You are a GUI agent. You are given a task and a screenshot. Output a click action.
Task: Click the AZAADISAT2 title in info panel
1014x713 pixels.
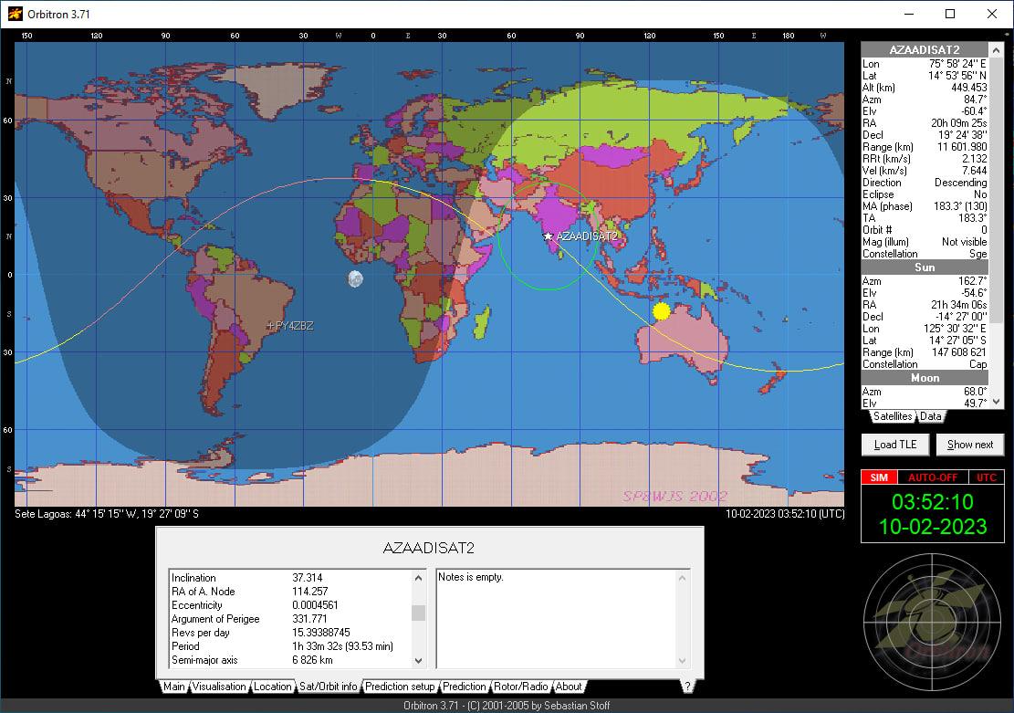(428, 548)
